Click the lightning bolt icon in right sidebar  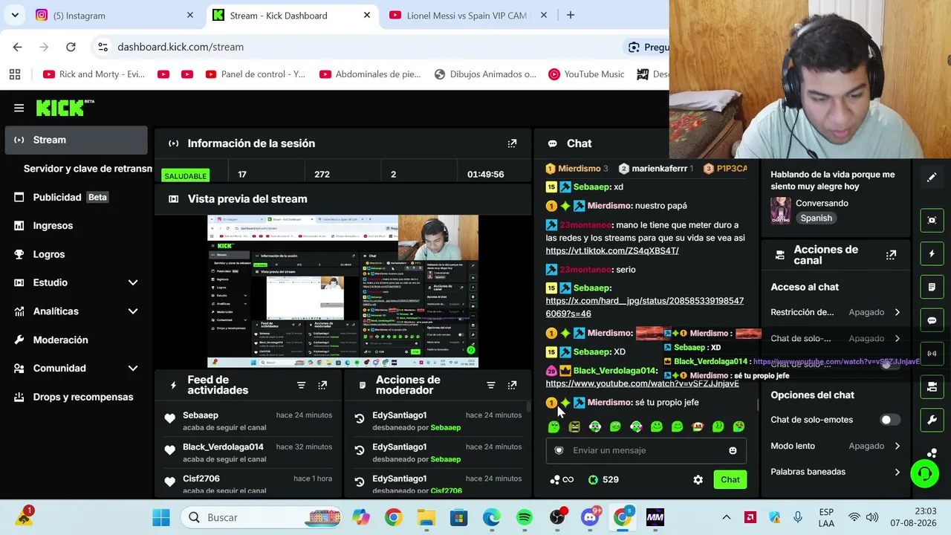[x=932, y=254]
